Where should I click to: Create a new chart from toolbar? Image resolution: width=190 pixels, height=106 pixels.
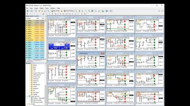27,11
